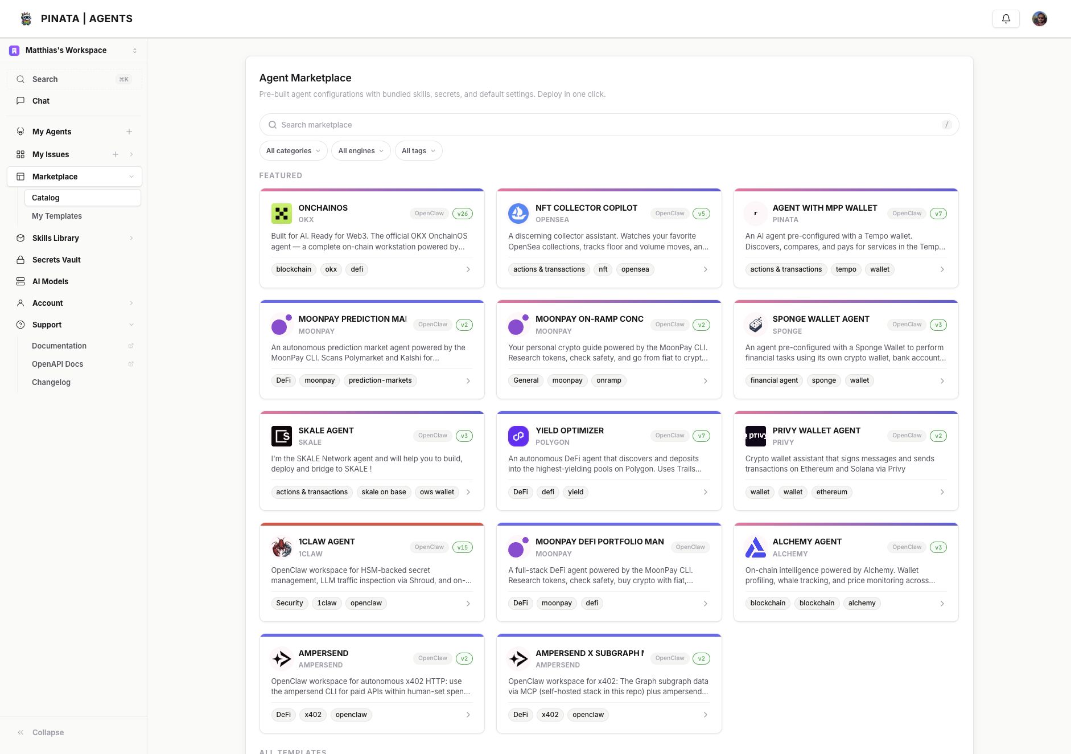
Task: Open the All engines filter dropdown
Action: click(x=361, y=151)
